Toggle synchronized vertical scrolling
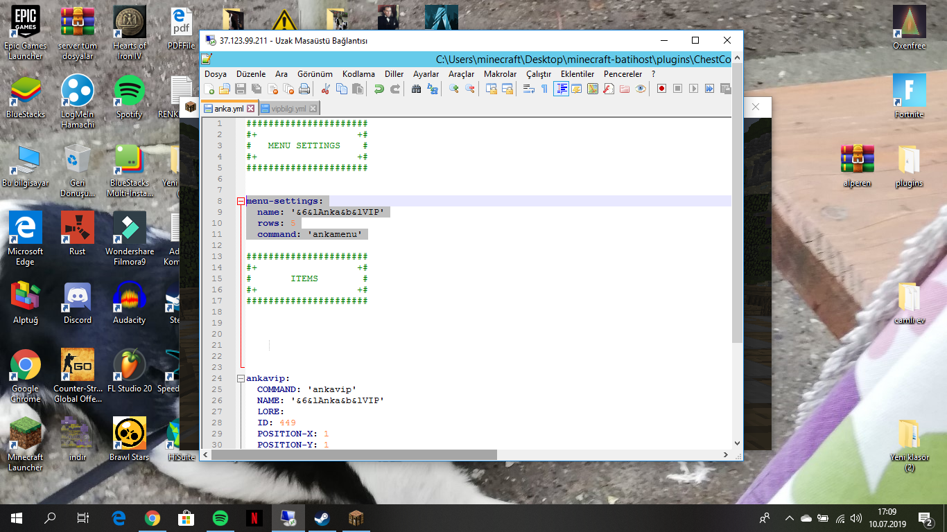The image size is (947, 532). [x=491, y=89]
